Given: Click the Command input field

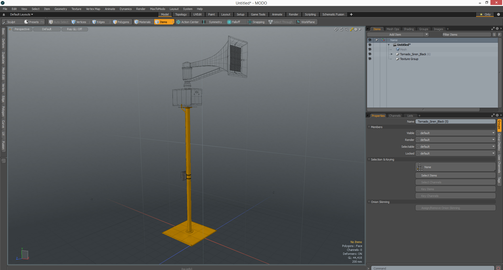Looking at the screenshot, I should coord(432,268).
